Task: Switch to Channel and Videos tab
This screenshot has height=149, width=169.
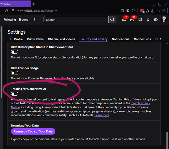Action: tap(62, 39)
